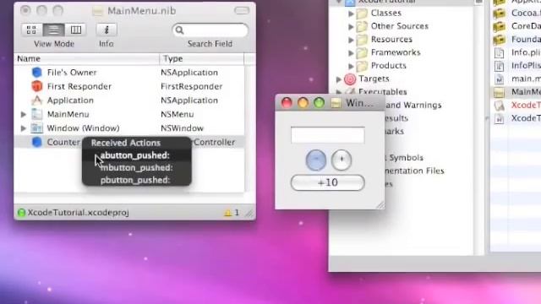541x304 pixels.
Task: Select the Executables item in Xcode sidebar
Action: pos(382,92)
